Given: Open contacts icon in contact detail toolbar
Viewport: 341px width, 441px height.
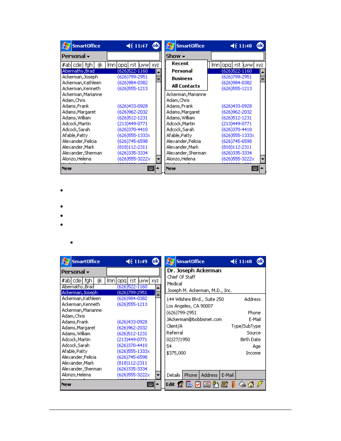Looking at the screenshot, I should (180, 384).
